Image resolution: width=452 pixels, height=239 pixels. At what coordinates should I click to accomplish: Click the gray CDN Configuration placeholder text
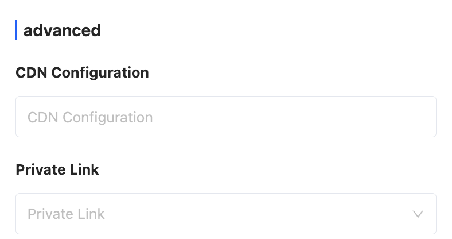90,117
